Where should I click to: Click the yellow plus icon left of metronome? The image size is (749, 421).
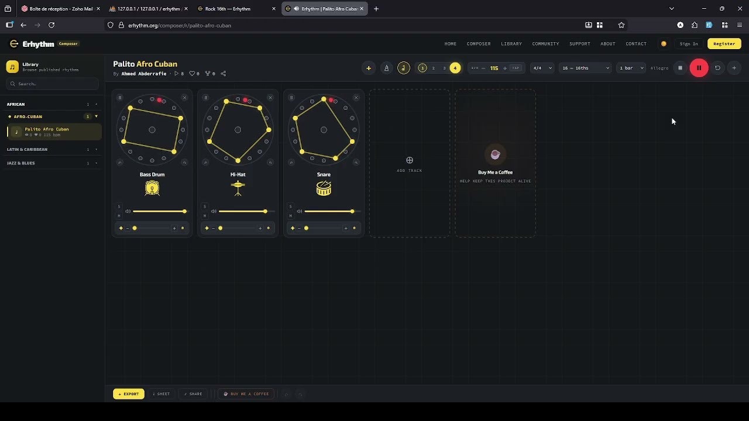(x=369, y=68)
